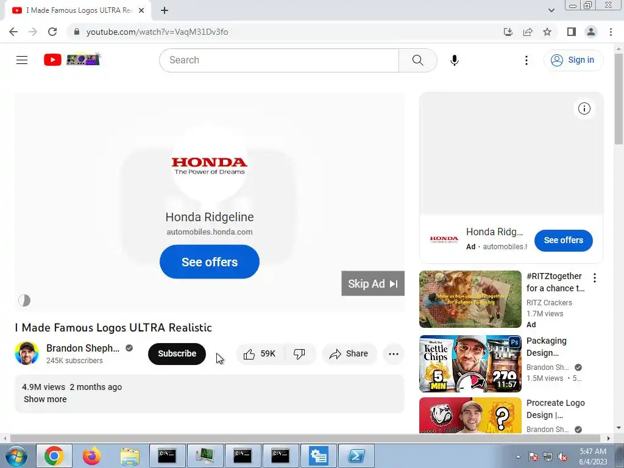Share this page from address bar
This screenshot has width=624, height=468.
coord(528,32)
